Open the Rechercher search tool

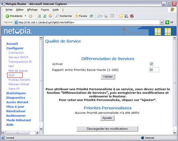tap(64, 16)
